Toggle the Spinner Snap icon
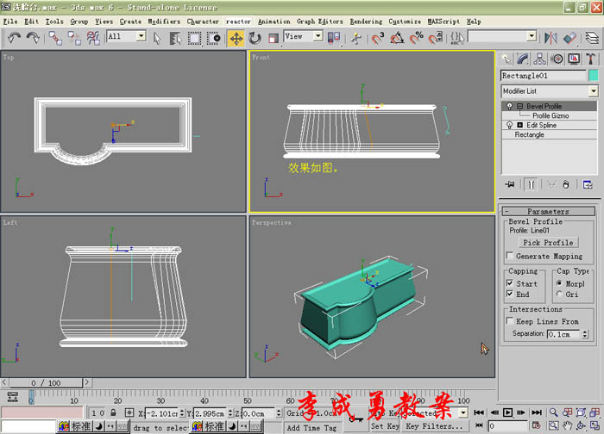This screenshot has height=434, width=604. click(x=435, y=38)
